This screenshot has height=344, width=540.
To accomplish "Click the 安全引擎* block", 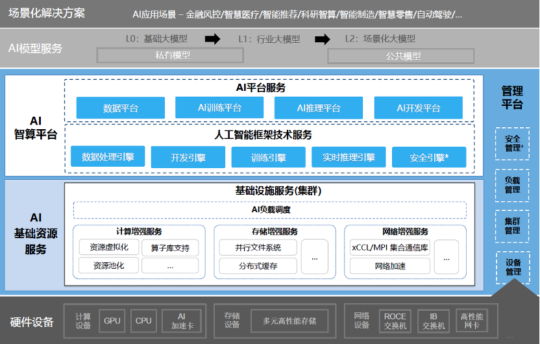I will click(x=429, y=157).
